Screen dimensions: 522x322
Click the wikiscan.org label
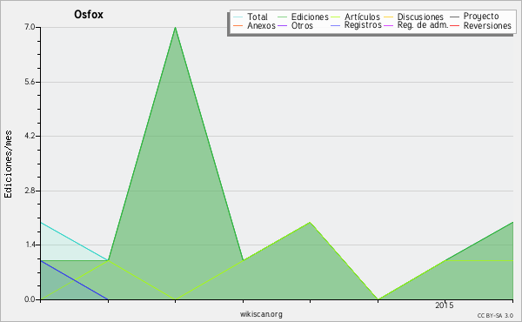[x=261, y=313]
